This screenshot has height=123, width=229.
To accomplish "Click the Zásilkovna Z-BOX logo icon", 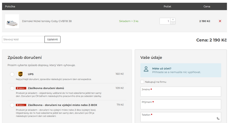I will click(x=21, y=105).
